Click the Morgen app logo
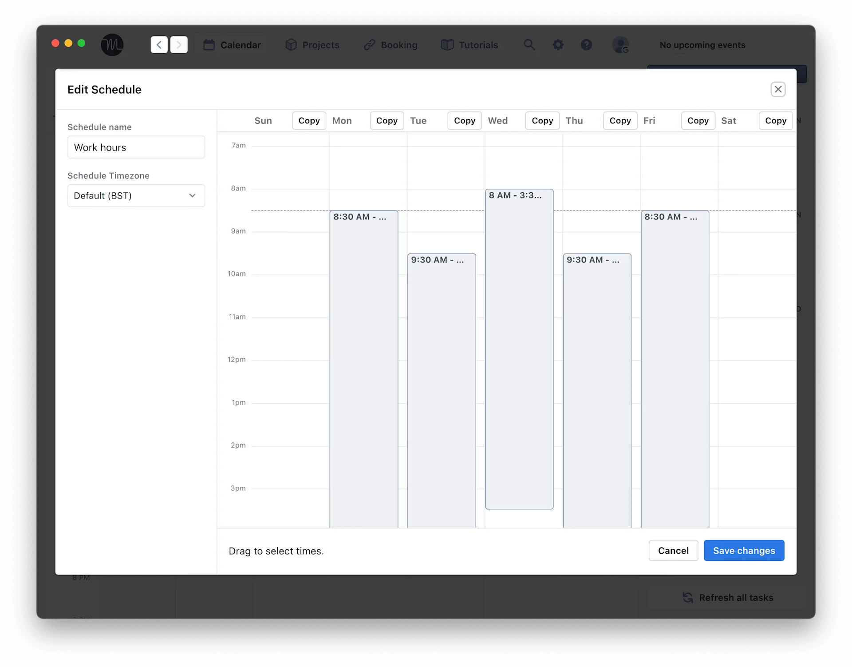Screen dimensions: 852x667 point(111,45)
